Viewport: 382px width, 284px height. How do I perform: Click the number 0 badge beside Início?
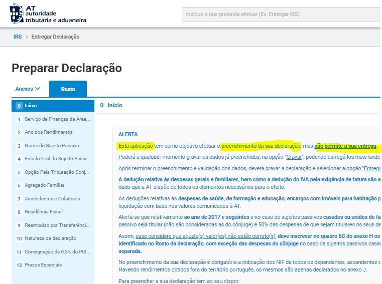click(x=19, y=106)
